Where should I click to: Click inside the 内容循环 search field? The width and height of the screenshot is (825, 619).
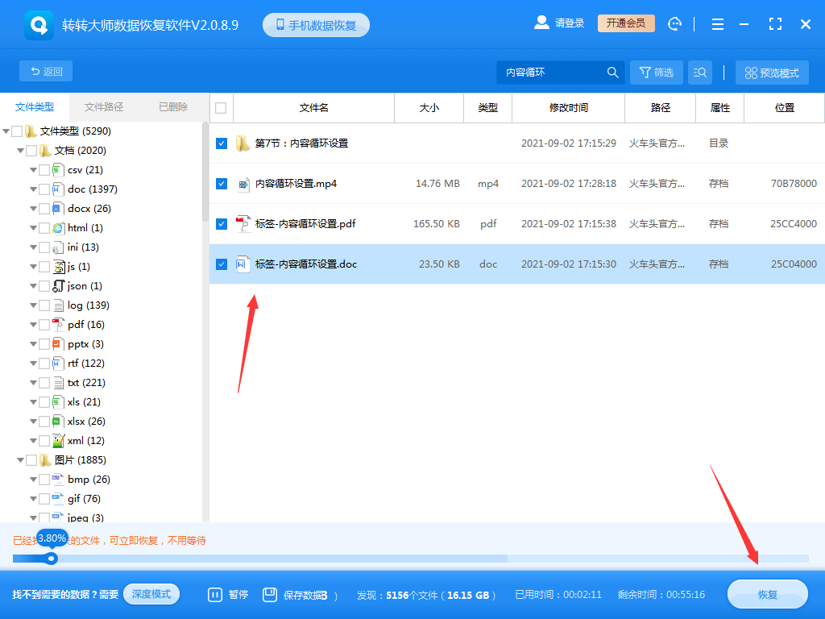pos(556,72)
